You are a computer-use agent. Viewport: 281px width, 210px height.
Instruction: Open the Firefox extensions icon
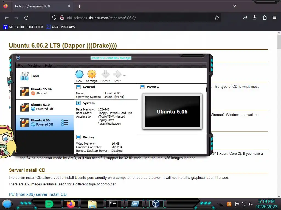[x=265, y=17]
